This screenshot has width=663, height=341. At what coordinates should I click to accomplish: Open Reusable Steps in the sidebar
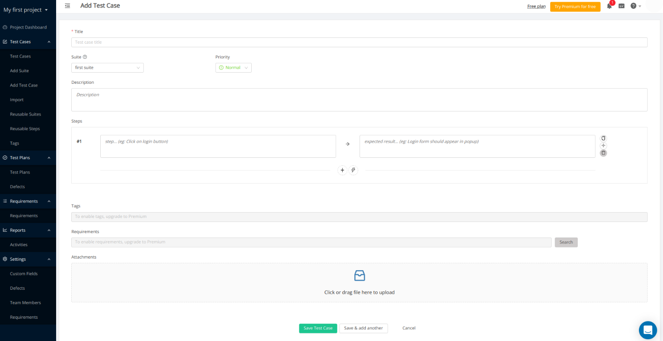coord(25,129)
